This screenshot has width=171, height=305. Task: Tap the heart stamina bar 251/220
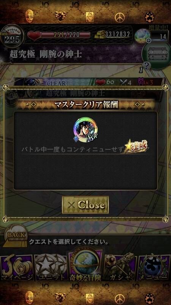point(59,35)
